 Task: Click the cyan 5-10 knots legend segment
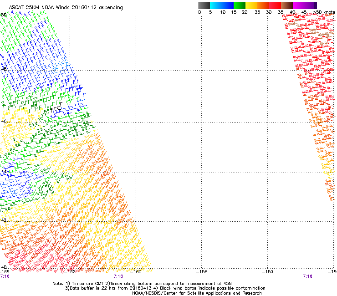click(x=216, y=5)
